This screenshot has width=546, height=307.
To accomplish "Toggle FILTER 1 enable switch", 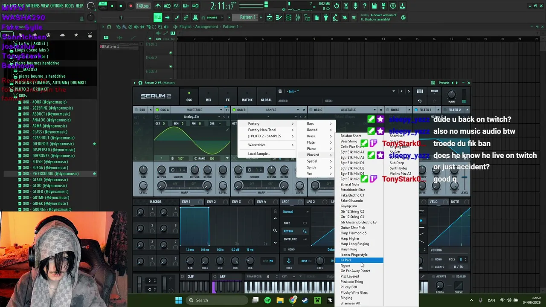I will click(x=416, y=110).
